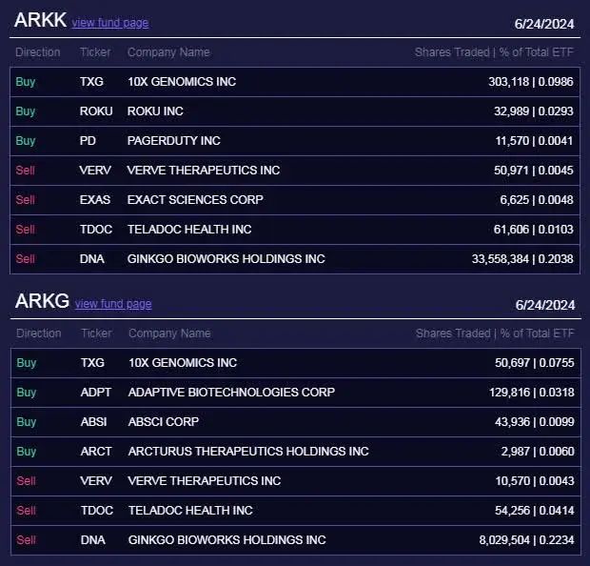Click ARKK Shares Traded column header
Screen dimensions: 590x566
click(494, 52)
